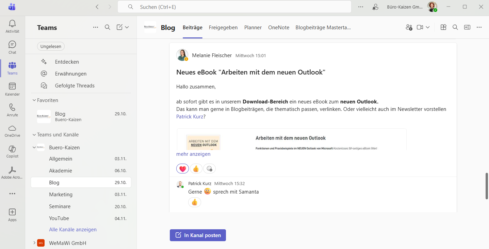Viewport: 489px width, 249px height.
Task: Open the Activity feed icon
Action: [12, 26]
